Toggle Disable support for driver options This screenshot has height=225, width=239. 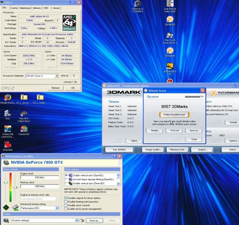(x=65, y=198)
